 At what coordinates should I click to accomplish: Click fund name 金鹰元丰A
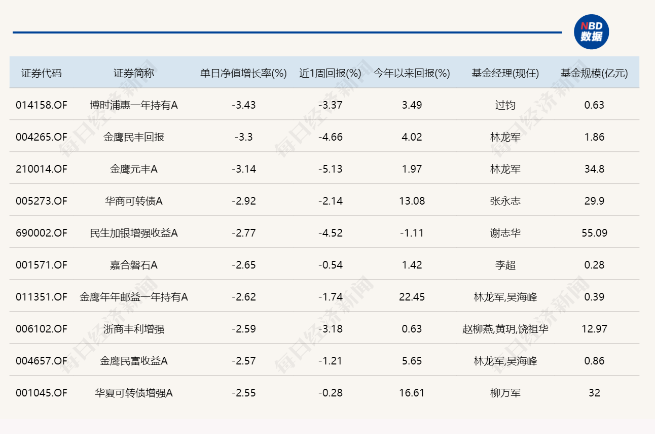click(x=134, y=169)
